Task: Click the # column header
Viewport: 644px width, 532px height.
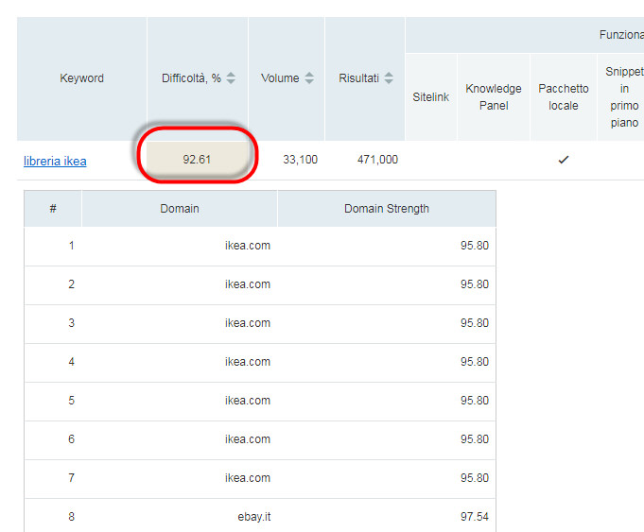Action: (53, 209)
